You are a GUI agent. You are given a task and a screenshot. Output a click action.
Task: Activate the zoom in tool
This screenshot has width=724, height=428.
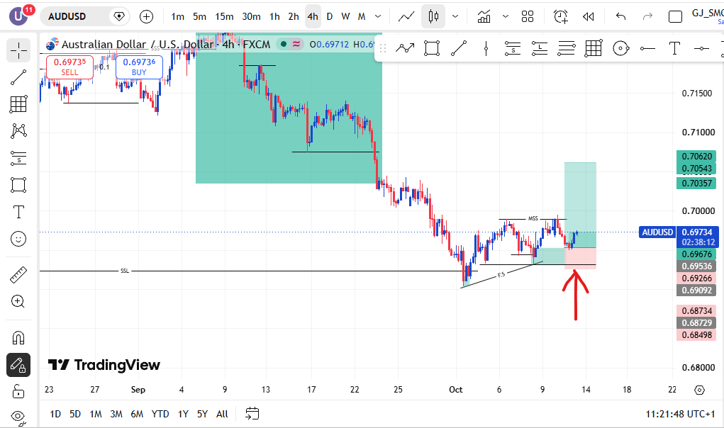(x=18, y=302)
